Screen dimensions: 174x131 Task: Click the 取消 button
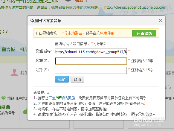point(77,79)
